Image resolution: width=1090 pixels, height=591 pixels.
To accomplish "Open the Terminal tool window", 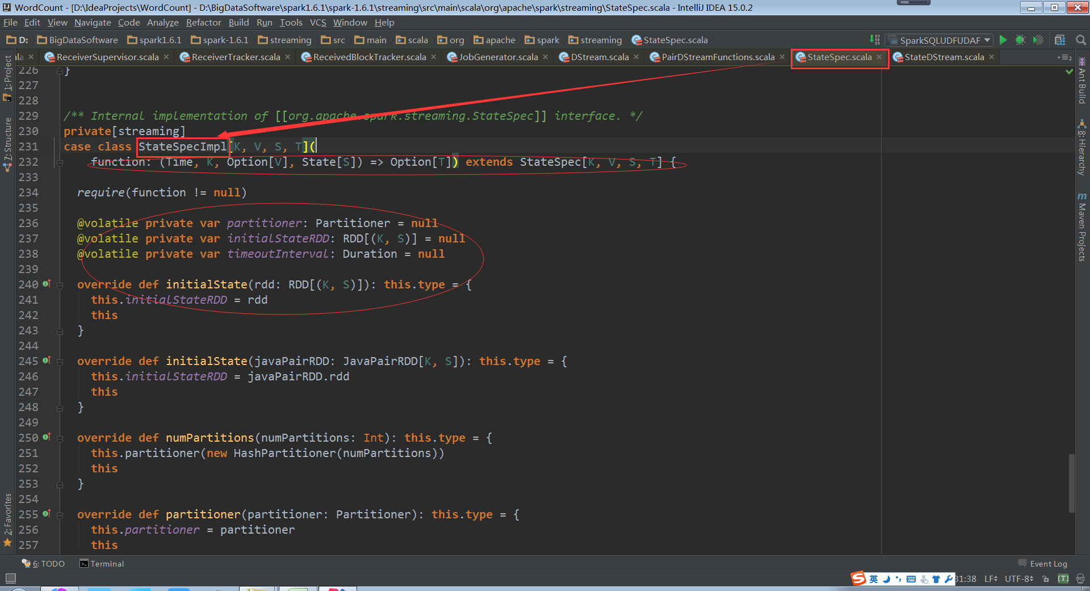I will pyautogui.click(x=102, y=564).
